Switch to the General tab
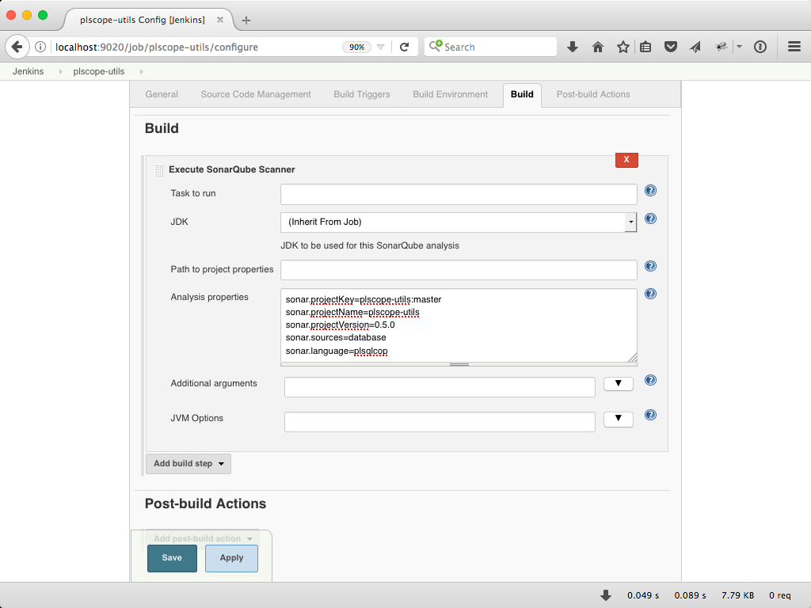The width and height of the screenshot is (811, 608). 162,95
